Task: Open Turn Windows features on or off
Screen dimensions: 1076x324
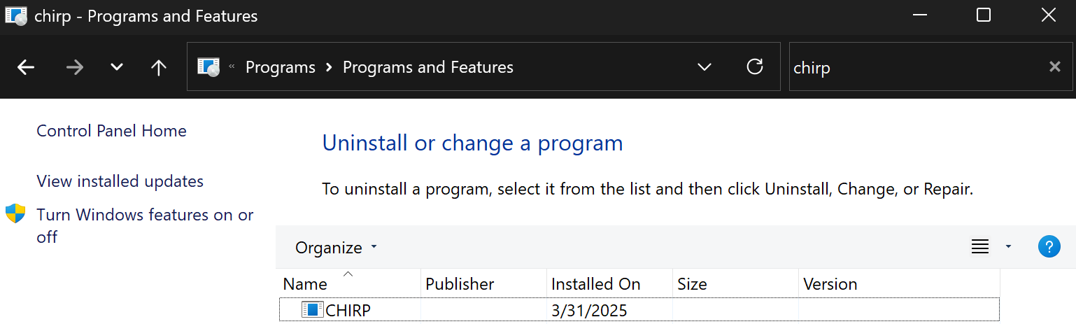Action: point(145,225)
